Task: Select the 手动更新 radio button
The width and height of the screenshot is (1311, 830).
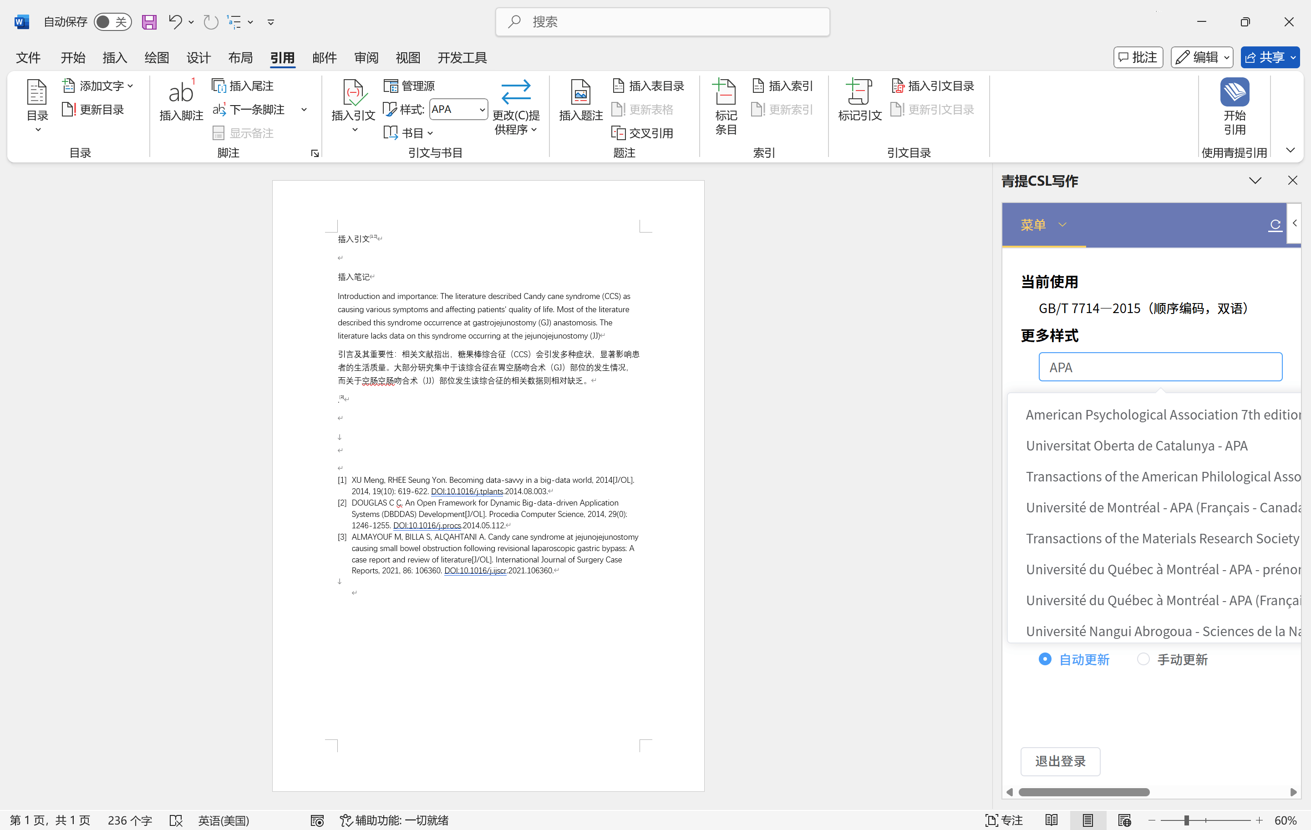Action: [1143, 659]
